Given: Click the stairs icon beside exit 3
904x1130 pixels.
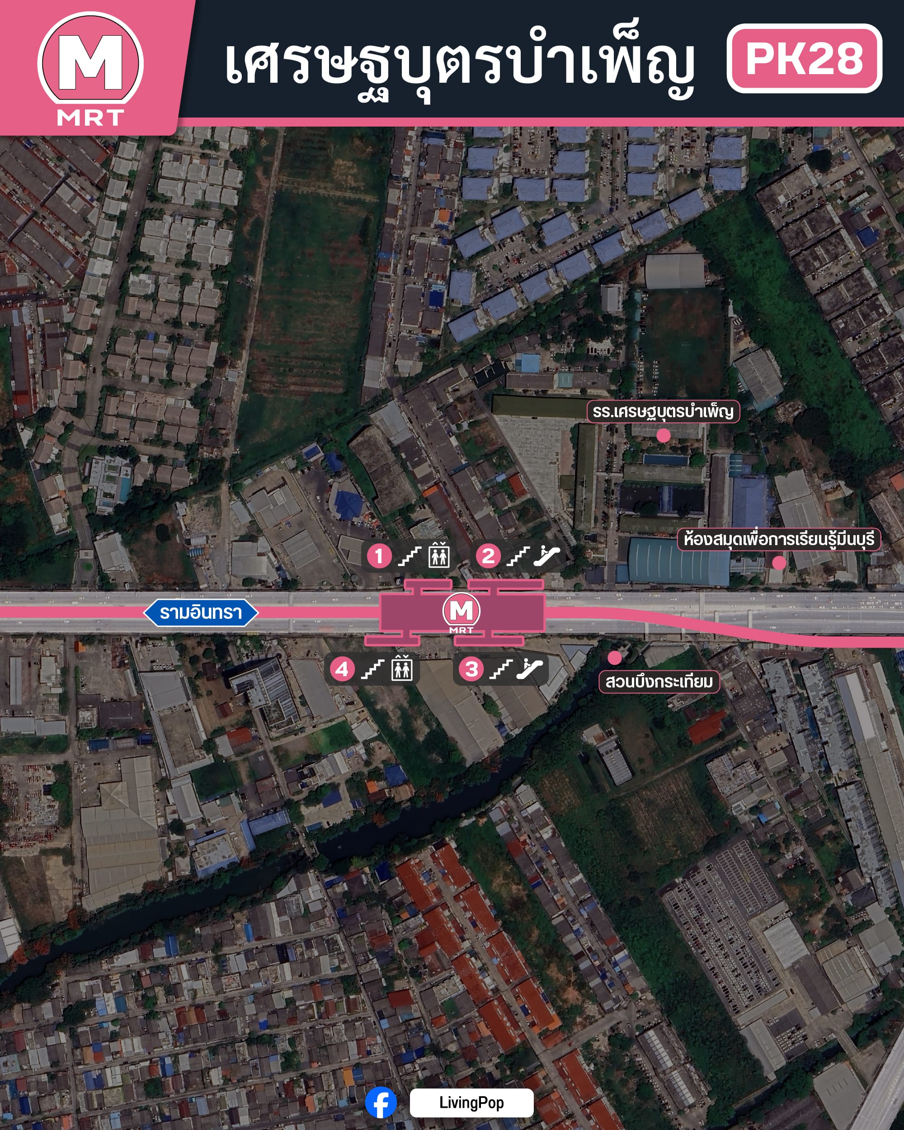Looking at the screenshot, I should (500, 669).
